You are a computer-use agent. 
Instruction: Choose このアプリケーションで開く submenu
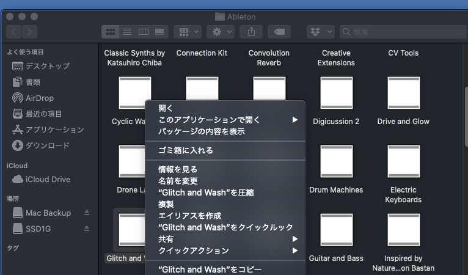(225, 120)
